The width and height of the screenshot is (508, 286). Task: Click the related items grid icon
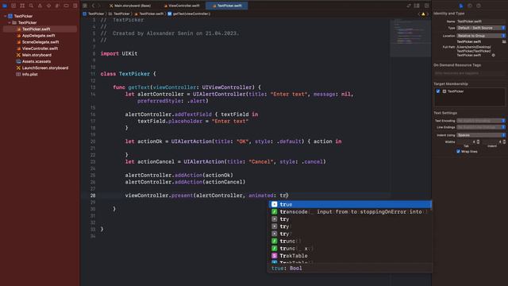click(x=85, y=6)
